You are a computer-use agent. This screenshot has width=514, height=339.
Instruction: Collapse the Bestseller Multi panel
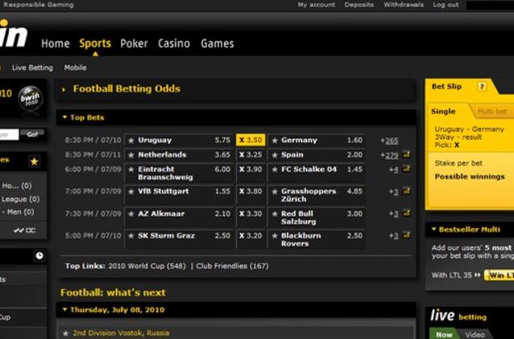click(x=434, y=230)
